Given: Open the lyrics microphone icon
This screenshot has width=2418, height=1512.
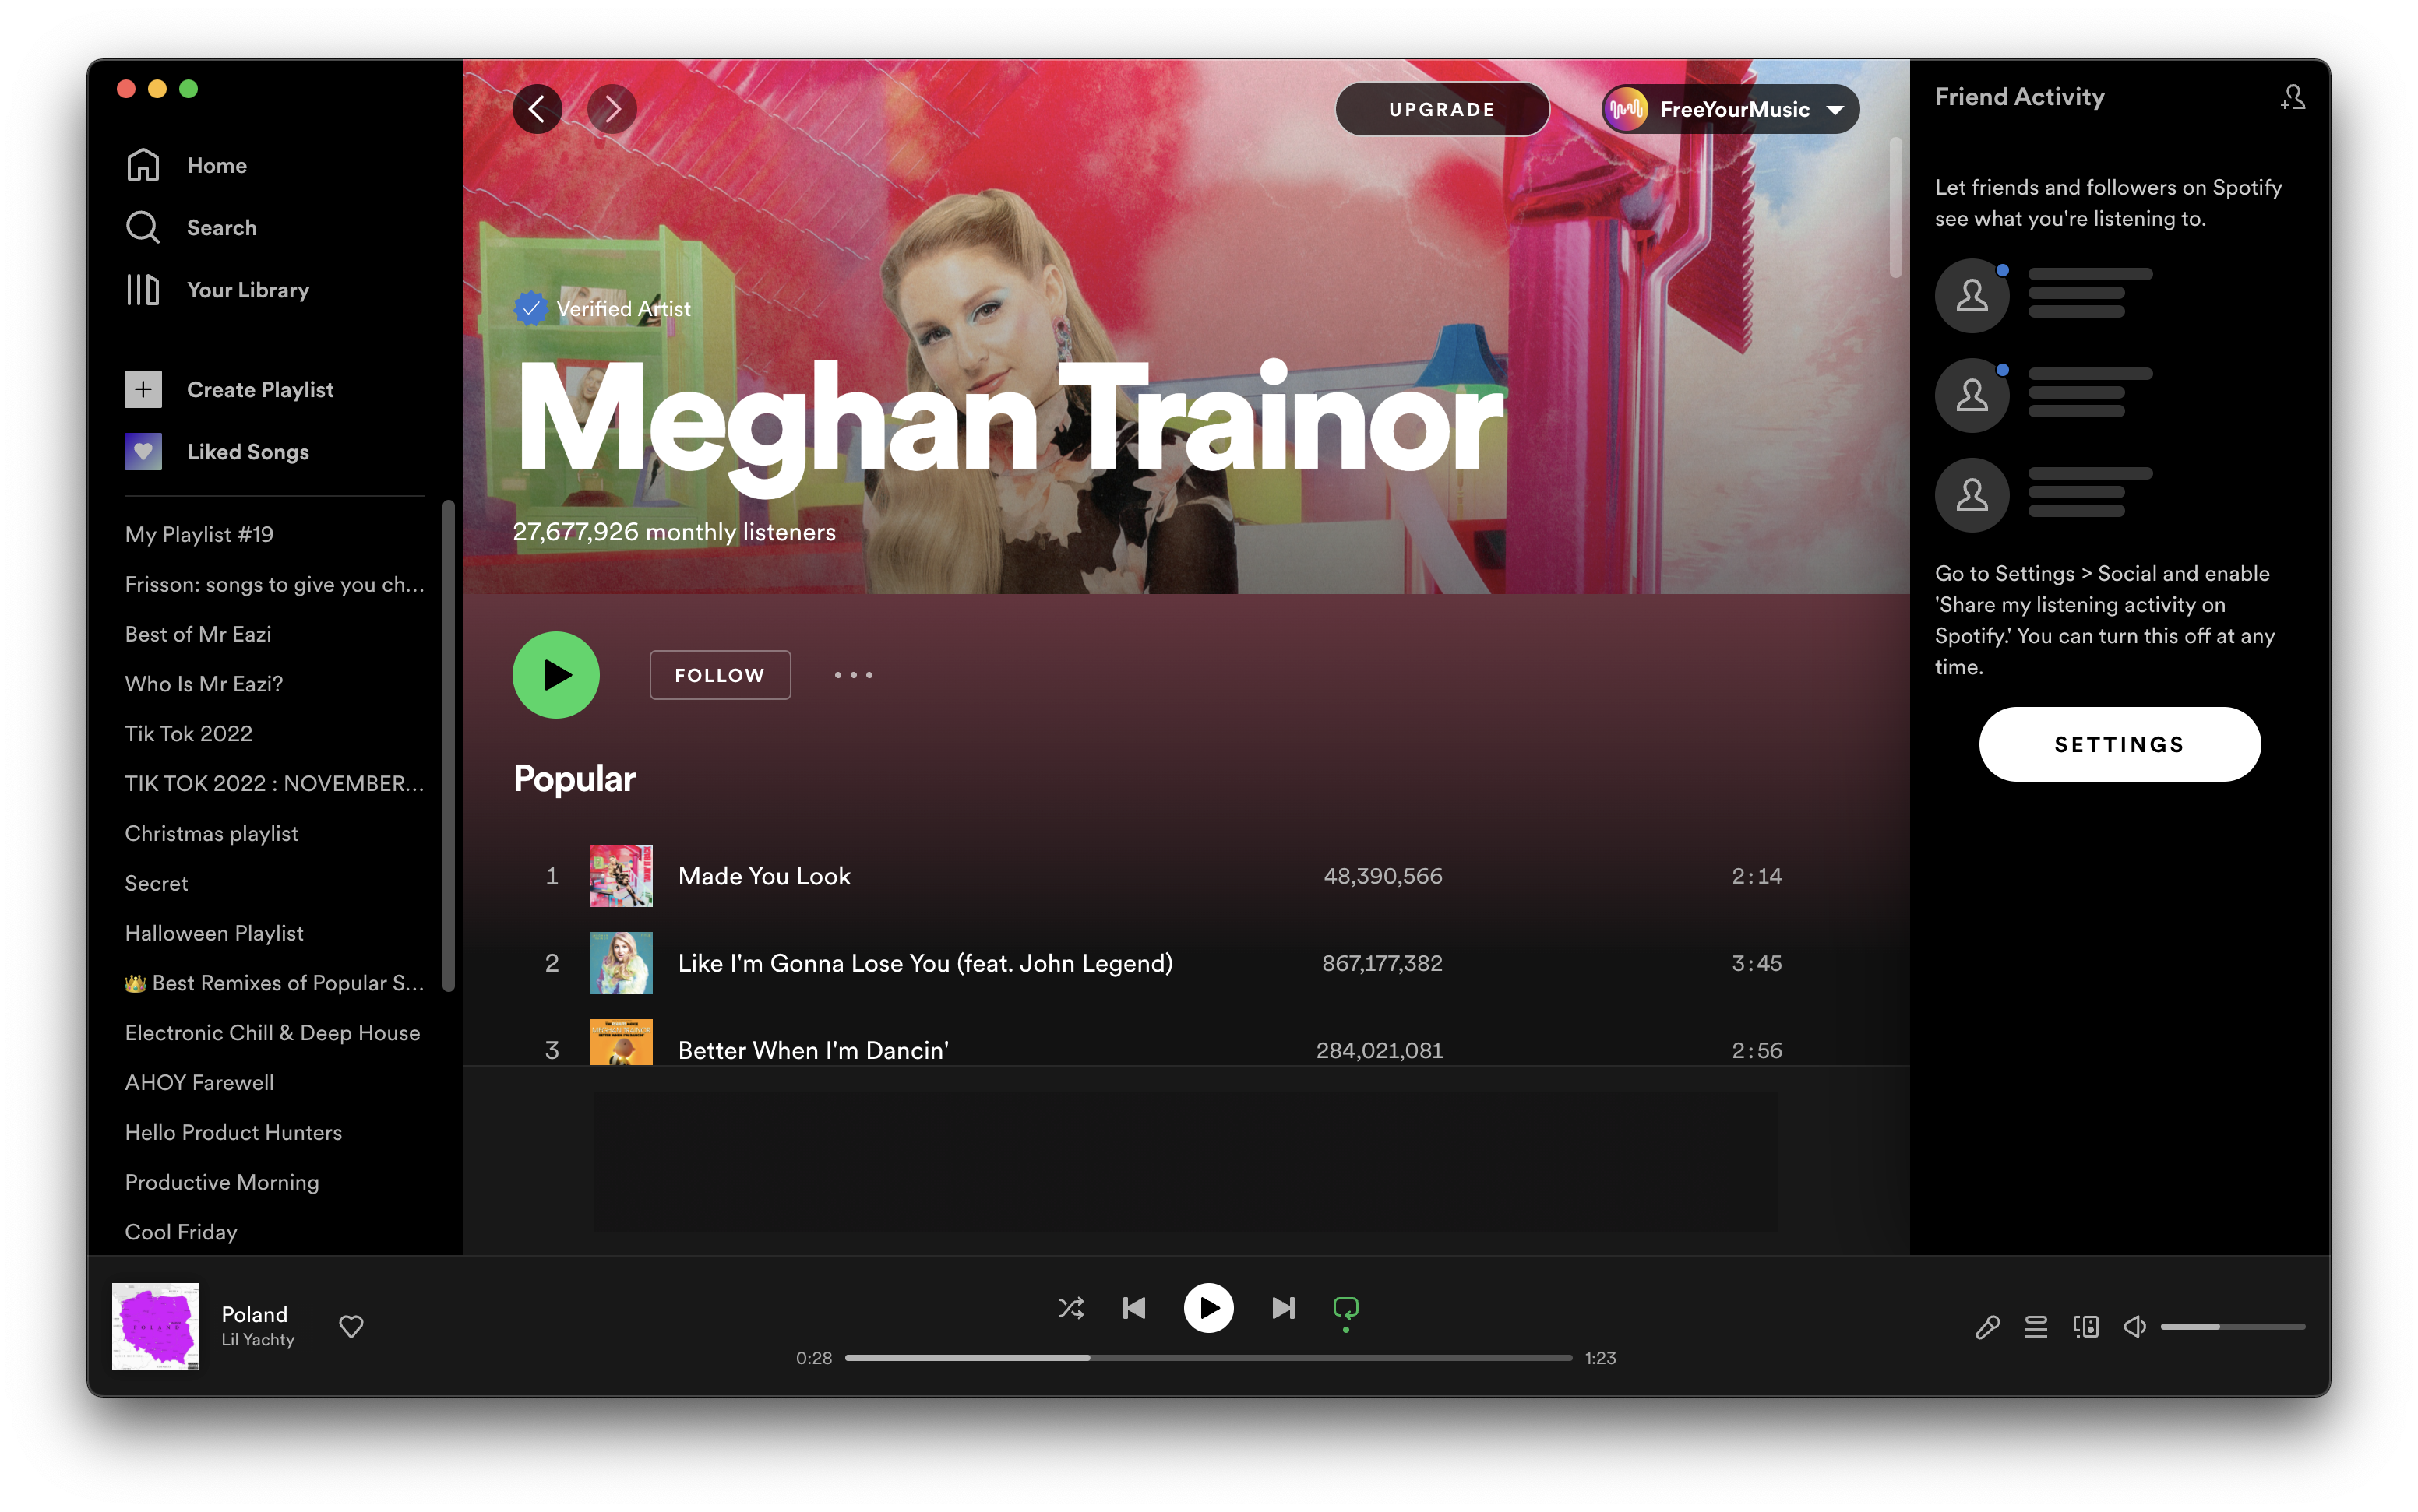Looking at the screenshot, I should [x=1986, y=1326].
